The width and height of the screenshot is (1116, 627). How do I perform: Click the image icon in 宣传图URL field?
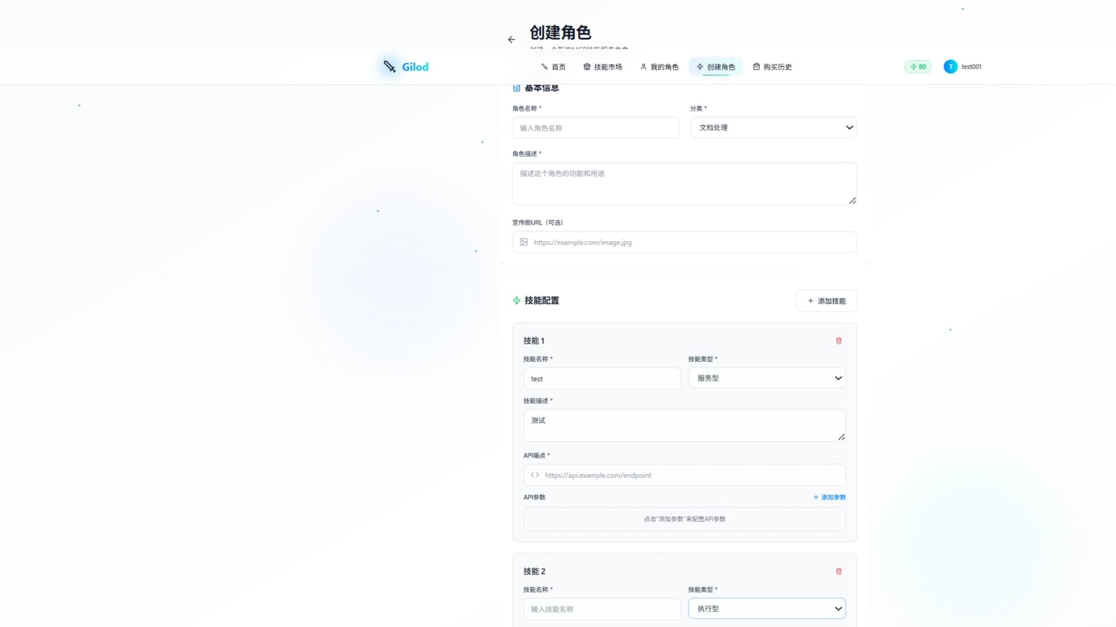pos(523,242)
